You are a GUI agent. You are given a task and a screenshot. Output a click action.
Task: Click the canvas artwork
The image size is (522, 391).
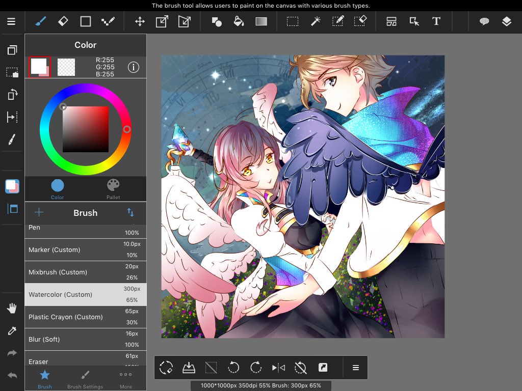pos(303,197)
